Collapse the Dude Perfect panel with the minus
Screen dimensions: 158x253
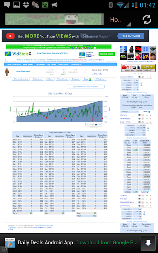pos(147,122)
